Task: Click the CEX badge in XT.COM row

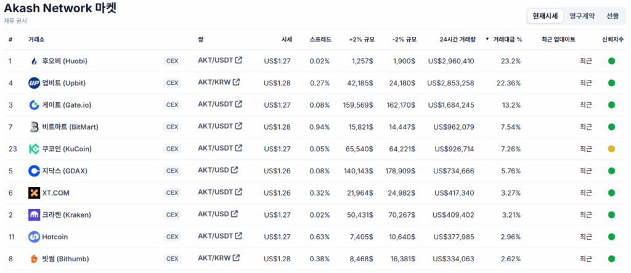Action: (x=173, y=192)
